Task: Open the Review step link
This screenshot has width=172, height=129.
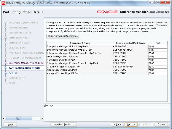Action: point(13,73)
